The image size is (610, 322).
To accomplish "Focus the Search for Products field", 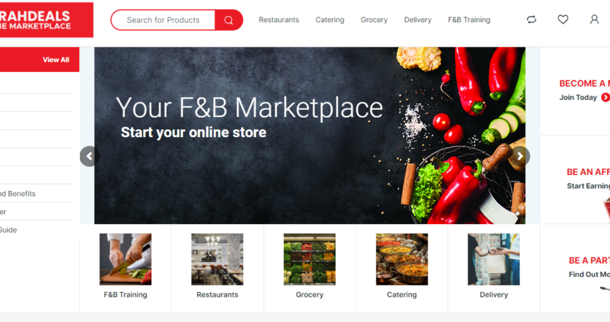I will [x=163, y=20].
